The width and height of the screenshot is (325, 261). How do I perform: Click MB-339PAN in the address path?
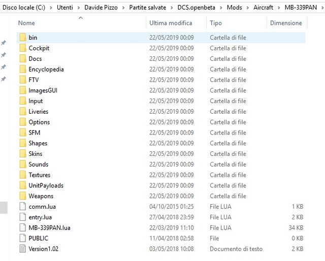pyautogui.click(x=301, y=8)
